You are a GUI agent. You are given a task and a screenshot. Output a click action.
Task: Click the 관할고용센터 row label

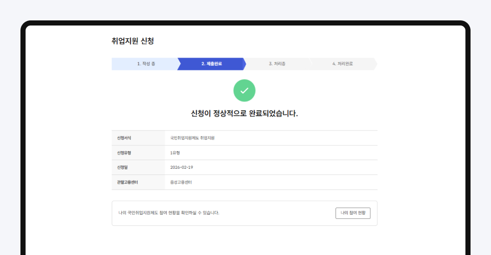click(128, 182)
